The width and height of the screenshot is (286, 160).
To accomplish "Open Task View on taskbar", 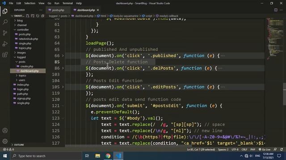I will tap(87, 156).
